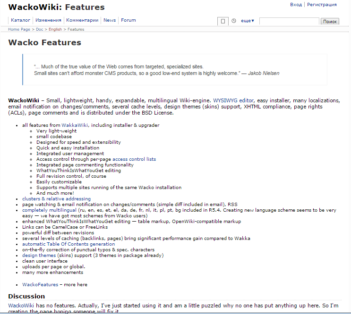Open the News menu item
The image size is (351, 314).
coord(110,20)
